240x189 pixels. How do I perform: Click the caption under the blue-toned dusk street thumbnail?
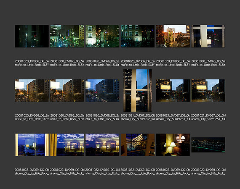(102, 117)
